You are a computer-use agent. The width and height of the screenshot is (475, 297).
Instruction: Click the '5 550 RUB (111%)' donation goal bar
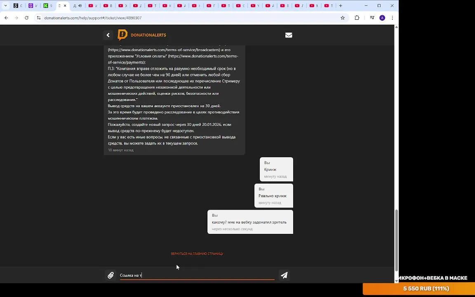point(419,288)
